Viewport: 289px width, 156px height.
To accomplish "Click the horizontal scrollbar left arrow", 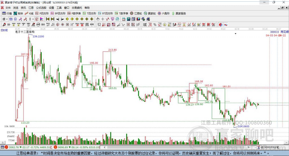I will tap(104, 147).
